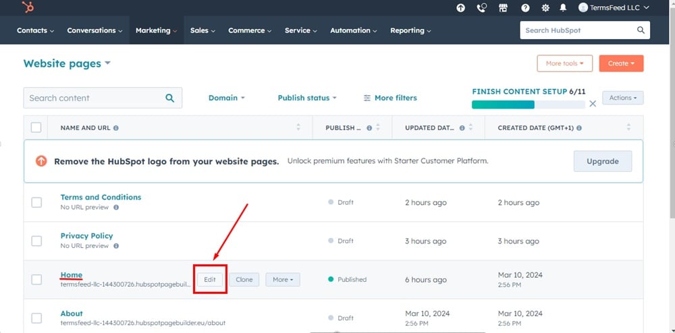Click the More filters sliders icon
Viewport: 675px width, 333px height.
(367, 98)
